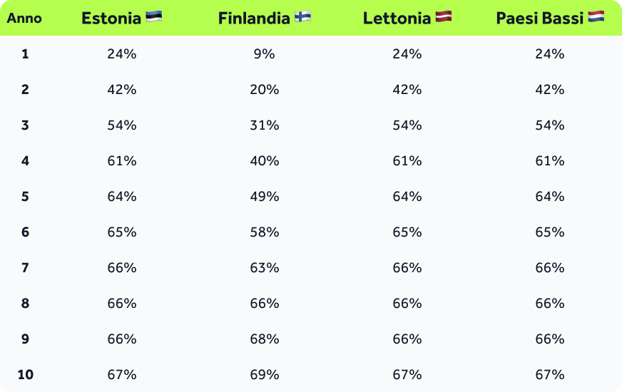The width and height of the screenshot is (622, 392).
Task: Click the Finlandia column header text
Action: pos(254,19)
